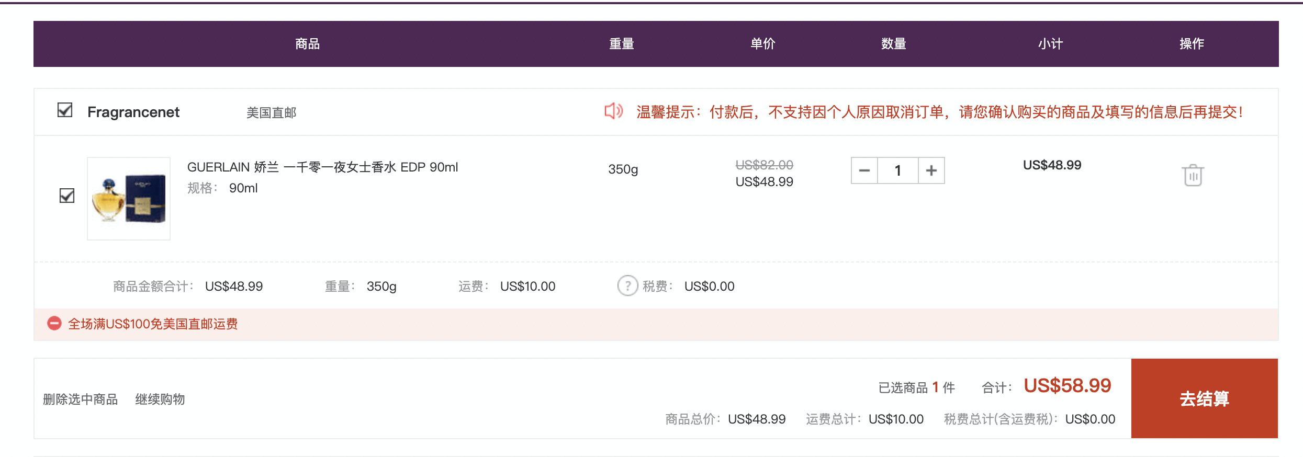1303x457 pixels.
Task: Click the red speaker notice icon
Action: 613,111
